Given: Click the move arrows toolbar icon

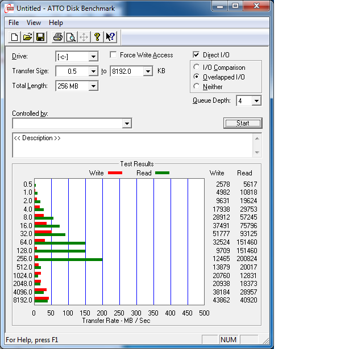Looking at the screenshot, I should tap(84, 37).
